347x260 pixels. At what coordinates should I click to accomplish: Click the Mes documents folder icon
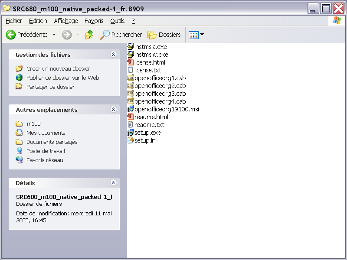(x=19, y=133)
